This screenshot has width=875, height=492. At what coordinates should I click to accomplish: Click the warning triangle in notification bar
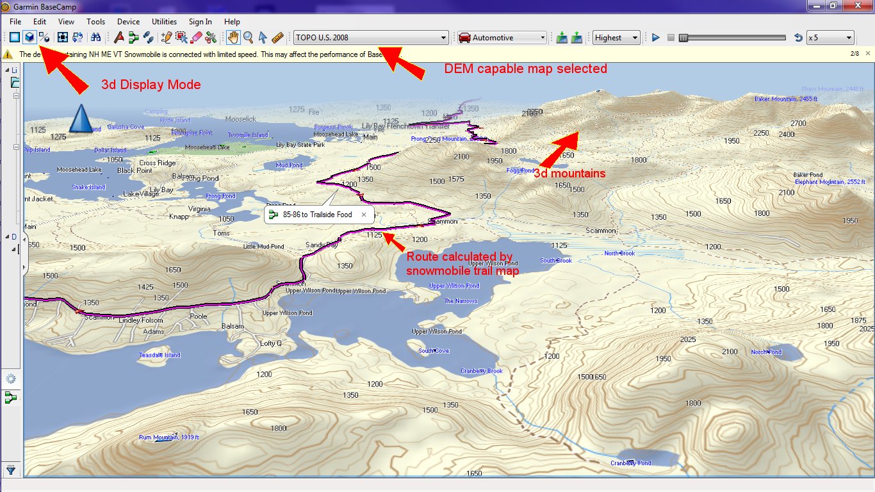[x=9, y=54]
